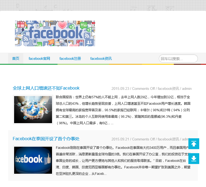Click the blue facebook logo thumbnail
The height and width of the screenshot is (187, 206).
coord(33,160)
